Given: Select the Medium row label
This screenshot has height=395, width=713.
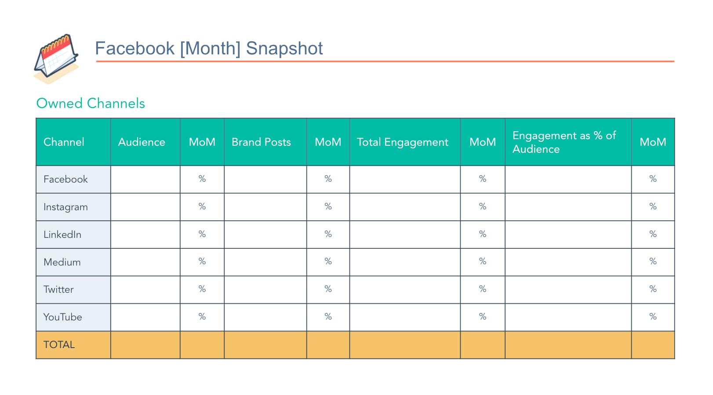Looking at the screenshot, I should 62,262.
